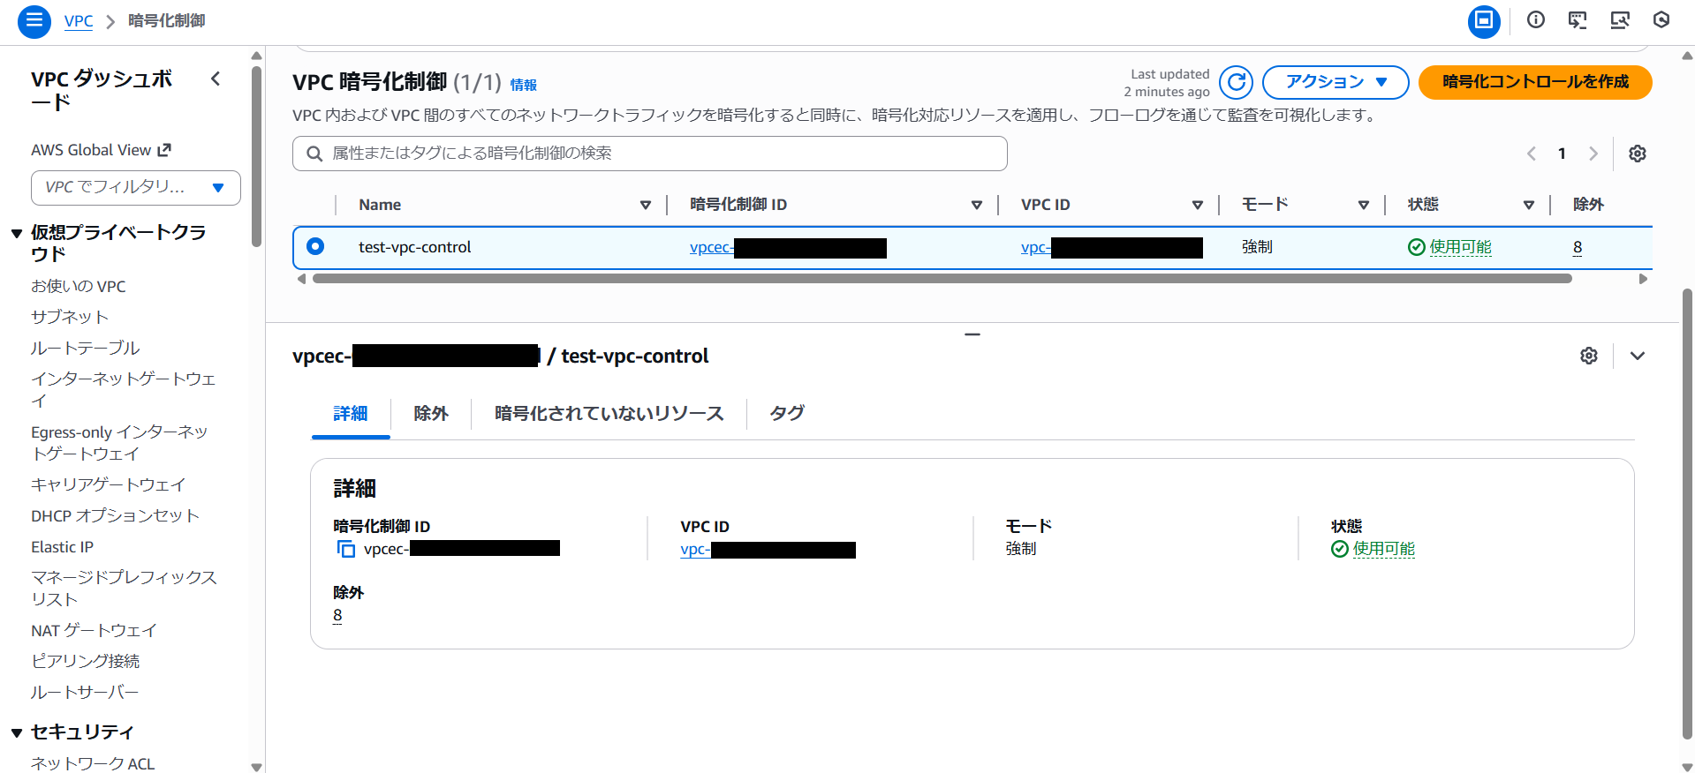
Task: Open ネットワーク ACL in sidebar
Action: click(93, 763)
